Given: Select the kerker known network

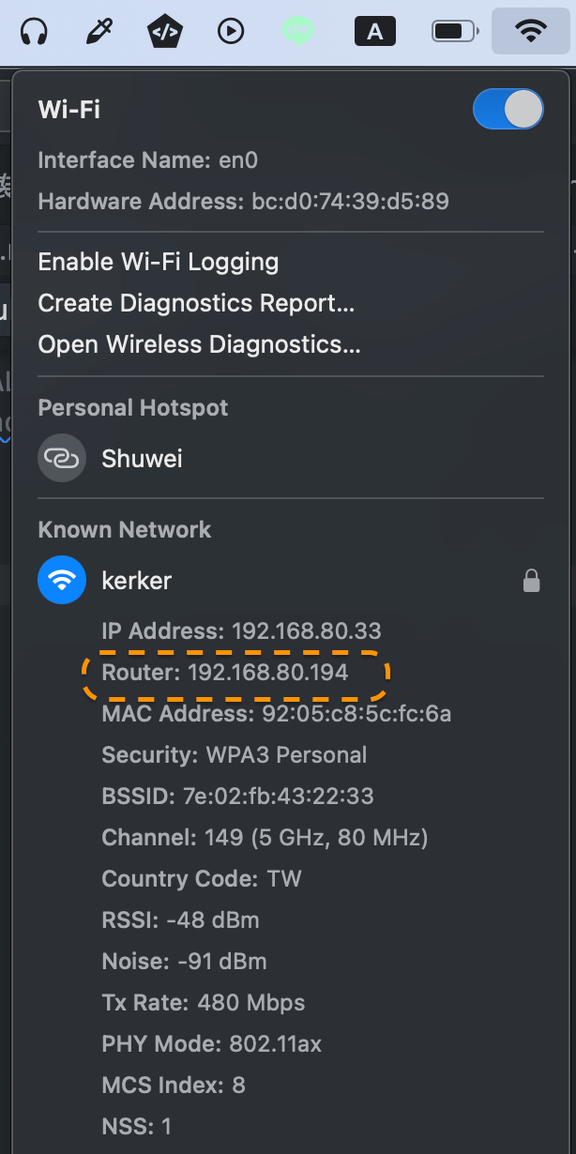Looking at the screenshot, I should coord(136,580).
